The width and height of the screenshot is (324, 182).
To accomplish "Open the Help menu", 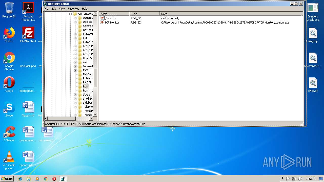I will click(85, 9).
